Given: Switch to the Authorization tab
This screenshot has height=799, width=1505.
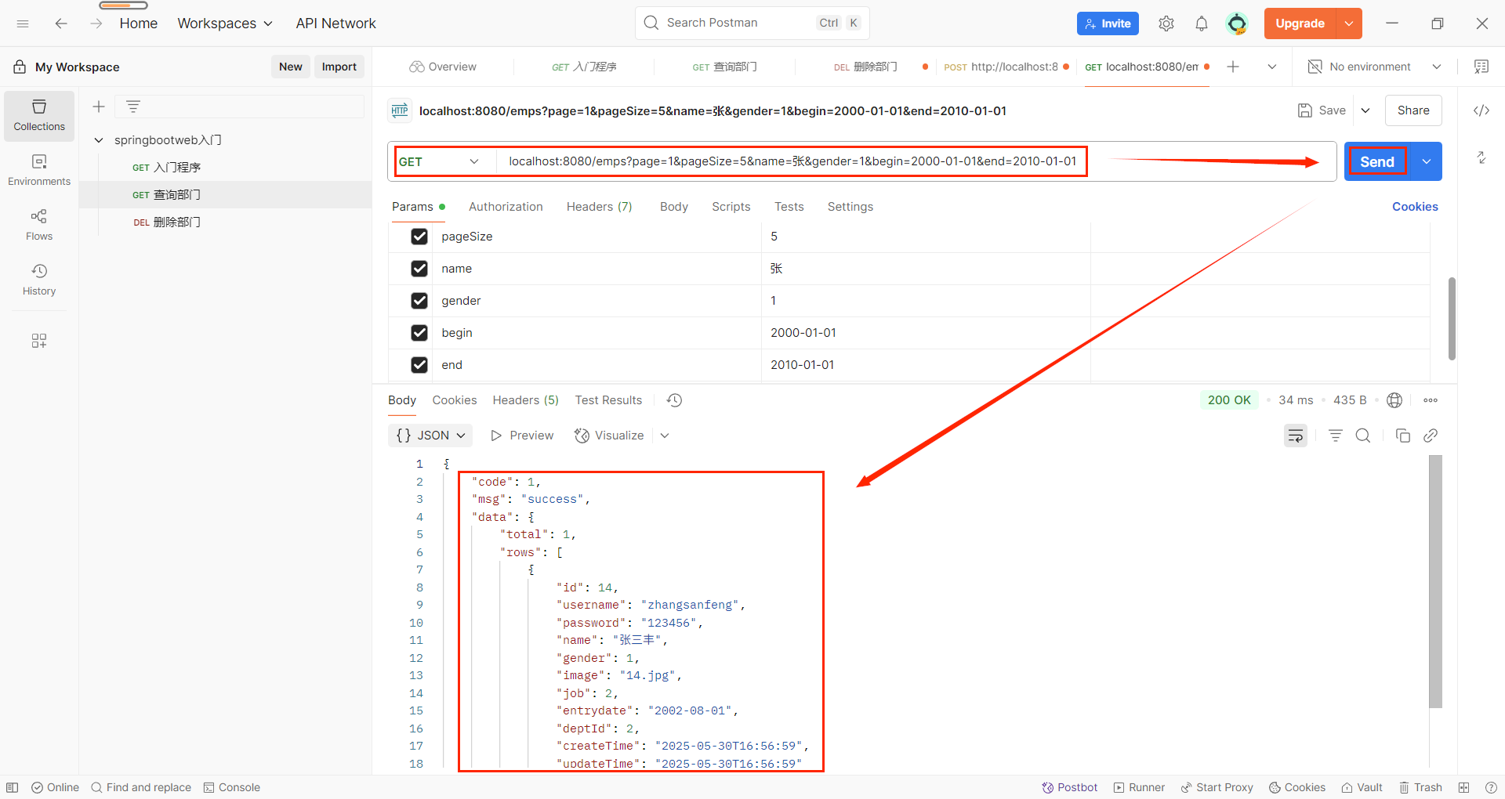Looking at the screenshot, I should coord(506,207).
